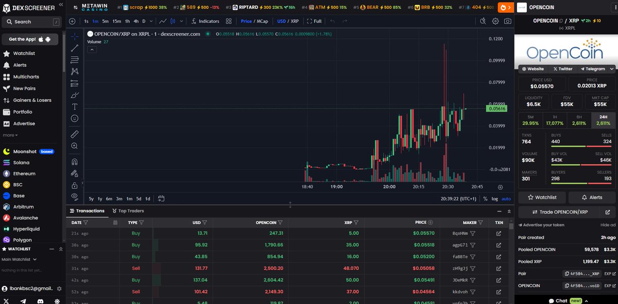The width and height of the screenshot is (618, 304).
Task: Toggle percent scale on chart
Action: coord(485,199)
